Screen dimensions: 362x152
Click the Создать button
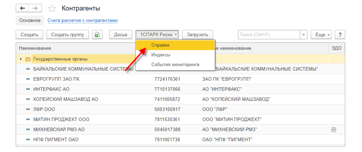(x=29, y=35)
